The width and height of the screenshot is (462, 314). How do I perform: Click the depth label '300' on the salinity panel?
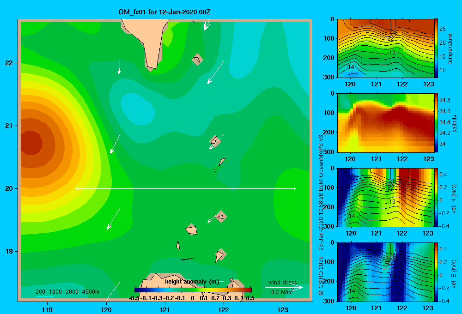click(329, 152)
